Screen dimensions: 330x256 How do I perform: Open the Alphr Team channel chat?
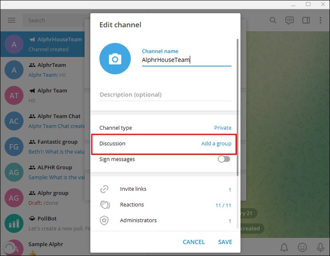tap(43, 96)
